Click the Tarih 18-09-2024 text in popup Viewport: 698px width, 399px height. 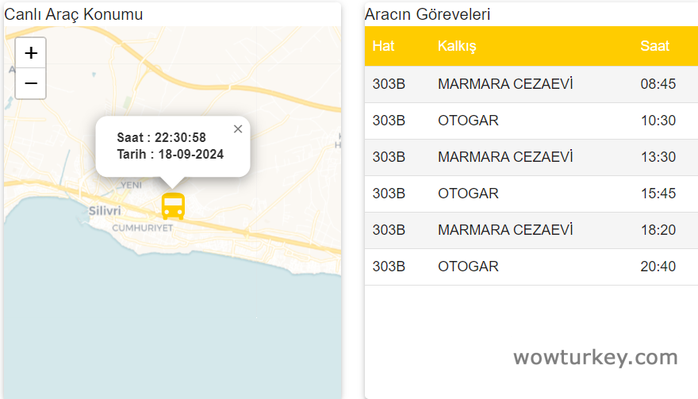click(x=171, y=154)
